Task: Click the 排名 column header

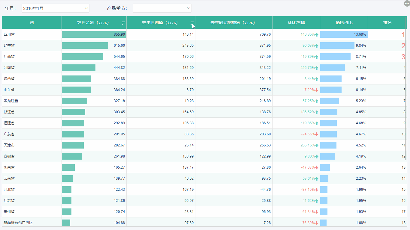Action: pyautogui.click(x=387, y=23)
